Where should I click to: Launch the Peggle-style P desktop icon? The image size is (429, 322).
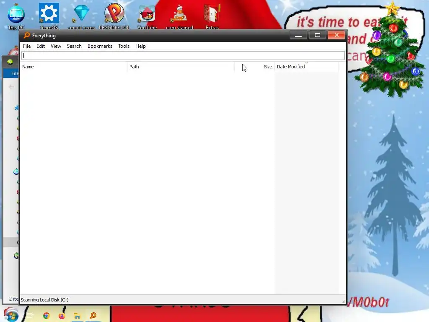point(114,16)
